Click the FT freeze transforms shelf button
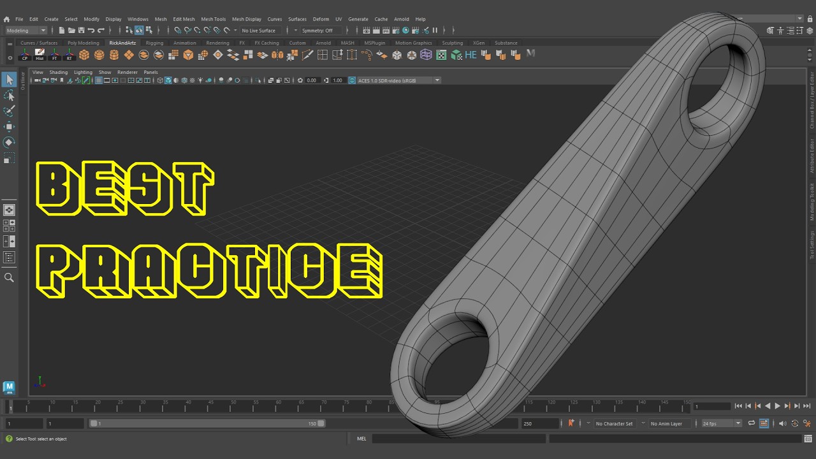 click(54, 55)
